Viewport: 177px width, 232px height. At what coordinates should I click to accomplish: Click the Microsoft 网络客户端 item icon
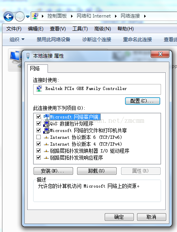(46, 117)
